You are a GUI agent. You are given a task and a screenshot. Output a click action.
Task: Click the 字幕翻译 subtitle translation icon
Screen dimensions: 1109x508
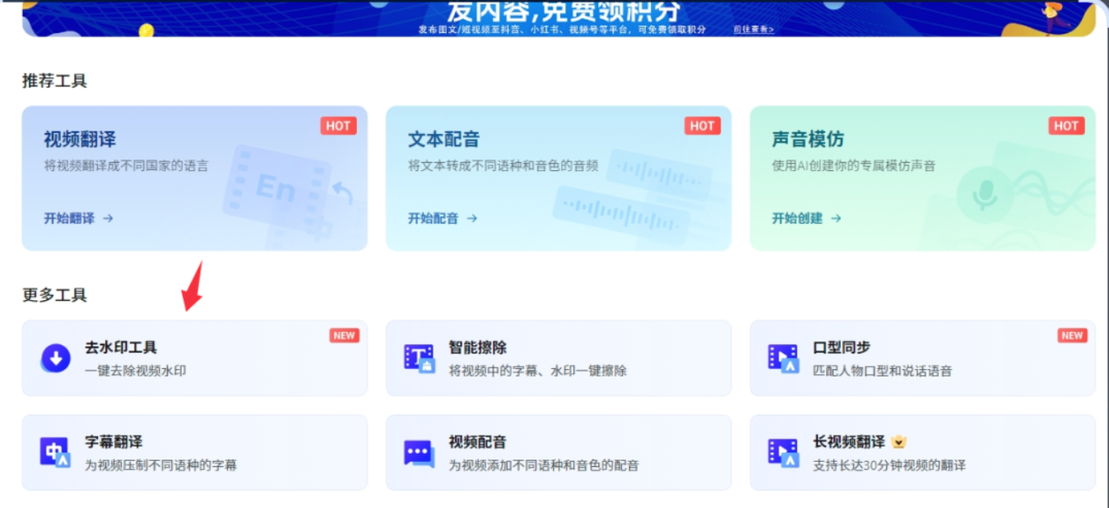pos(56,453)
